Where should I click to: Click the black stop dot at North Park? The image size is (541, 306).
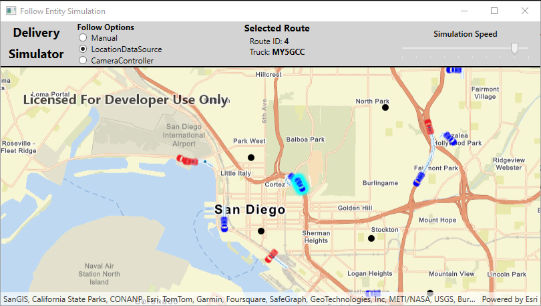click(385, 108)
